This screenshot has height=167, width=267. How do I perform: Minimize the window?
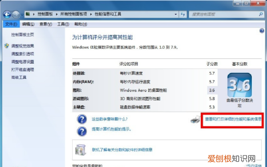(238, 3)
